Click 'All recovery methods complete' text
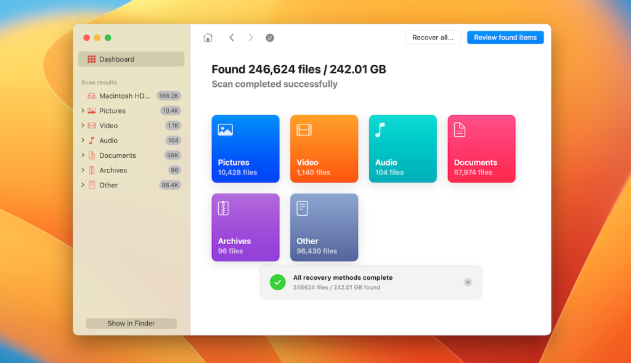 pos(343,278)
